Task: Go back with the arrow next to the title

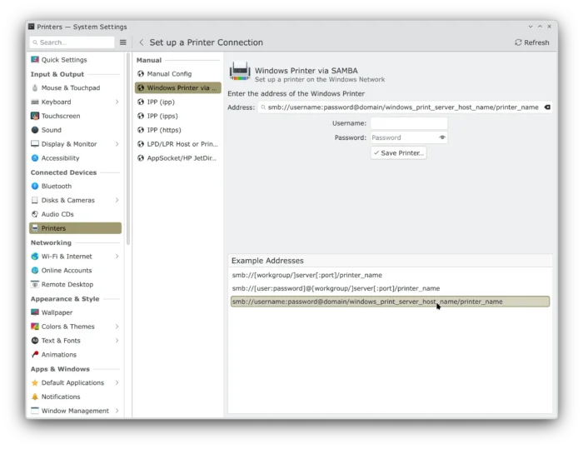Action: pos(142,42)
